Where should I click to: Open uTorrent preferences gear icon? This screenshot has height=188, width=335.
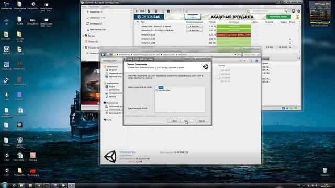[x=299, y=11]
